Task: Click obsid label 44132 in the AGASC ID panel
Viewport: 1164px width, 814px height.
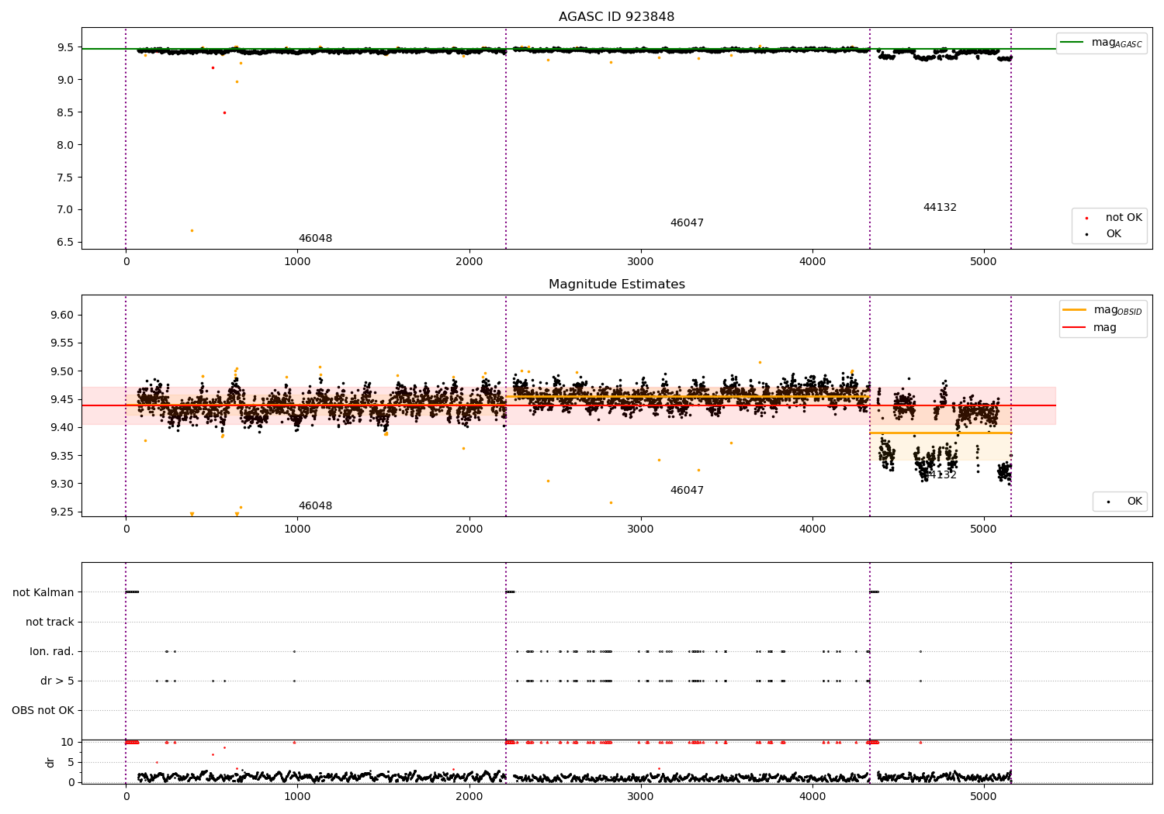Action: 940,208
